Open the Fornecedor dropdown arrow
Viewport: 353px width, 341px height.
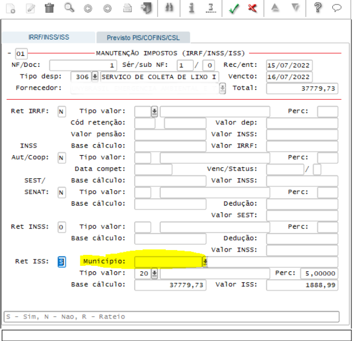coord(222,88)
